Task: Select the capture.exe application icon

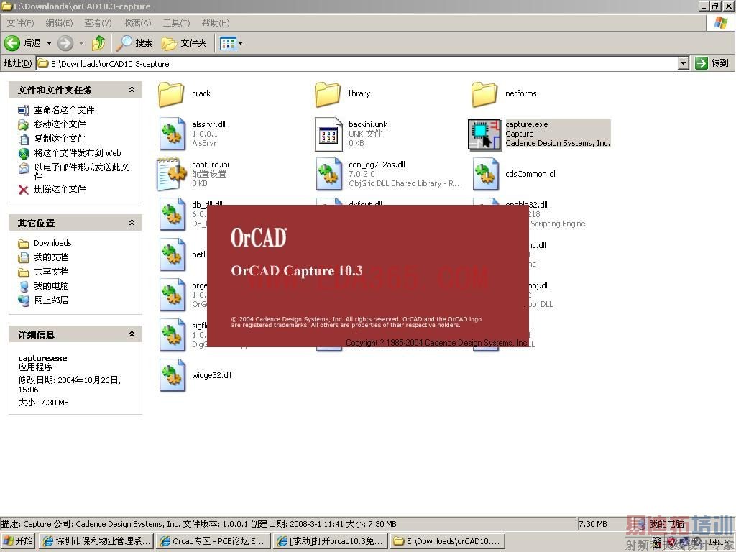Action: pos(485,134)
